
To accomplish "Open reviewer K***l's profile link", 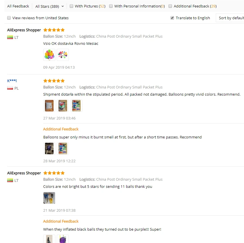I will click(12, 81).
